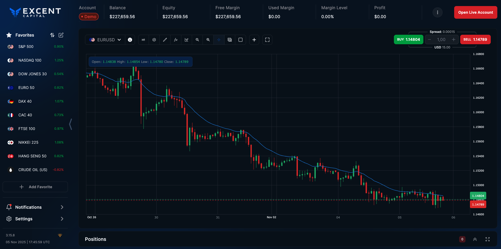Viewport: 501px width, 249px height.
Task: Open the chart settings gear icon
Action: pos(154,40)
